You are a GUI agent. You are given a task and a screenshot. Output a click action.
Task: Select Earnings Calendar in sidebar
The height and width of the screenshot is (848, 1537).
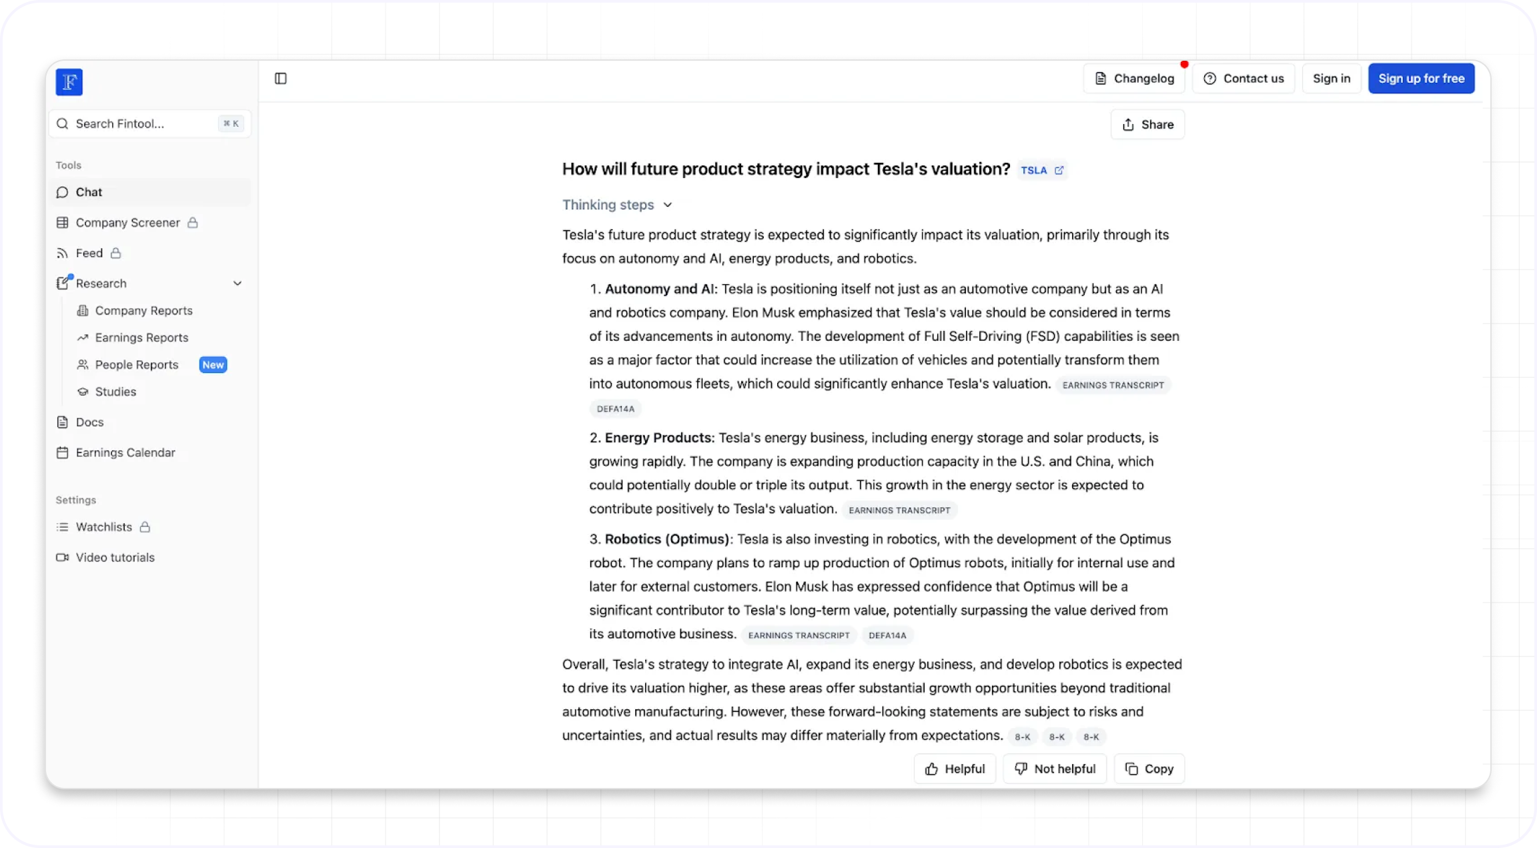click(x=125, y=452)
